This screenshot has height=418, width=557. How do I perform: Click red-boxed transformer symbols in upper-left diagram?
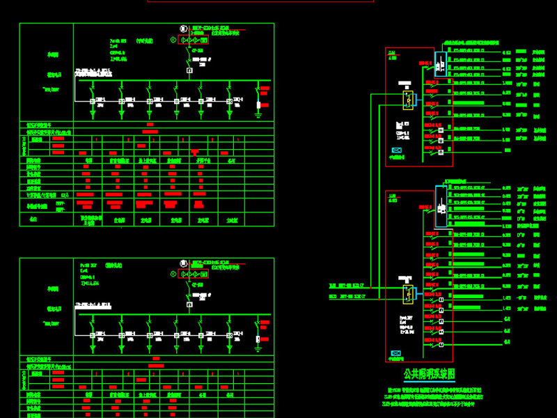(193, 40)
